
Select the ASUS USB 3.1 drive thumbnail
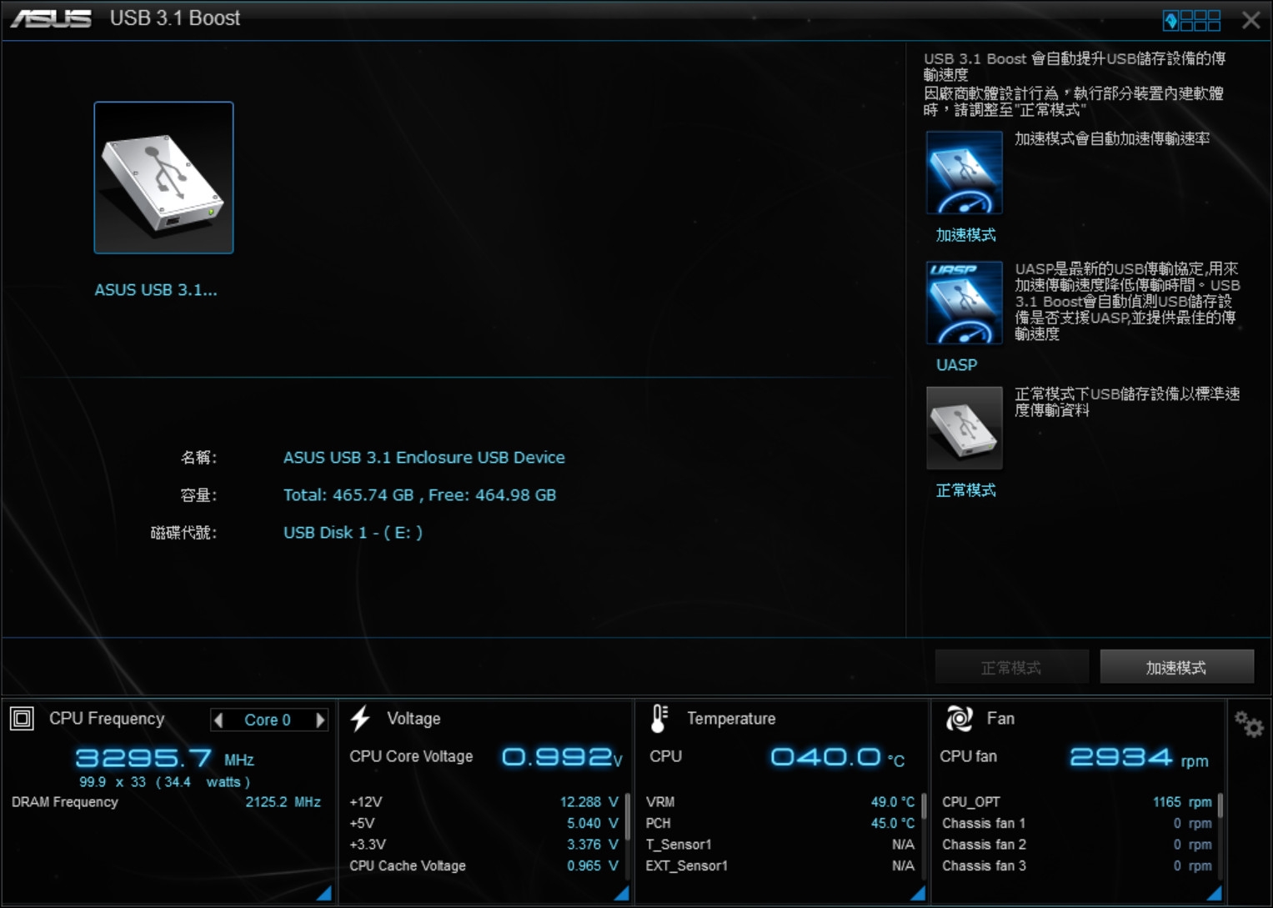coord(163,178)
